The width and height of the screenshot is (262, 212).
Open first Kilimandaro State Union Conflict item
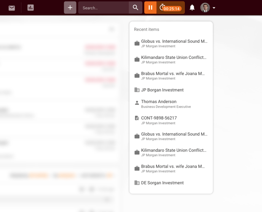point(171,60)
